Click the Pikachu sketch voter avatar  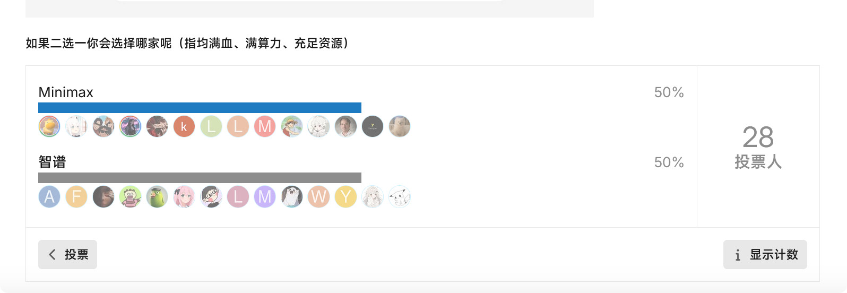(x=400, y=197)
